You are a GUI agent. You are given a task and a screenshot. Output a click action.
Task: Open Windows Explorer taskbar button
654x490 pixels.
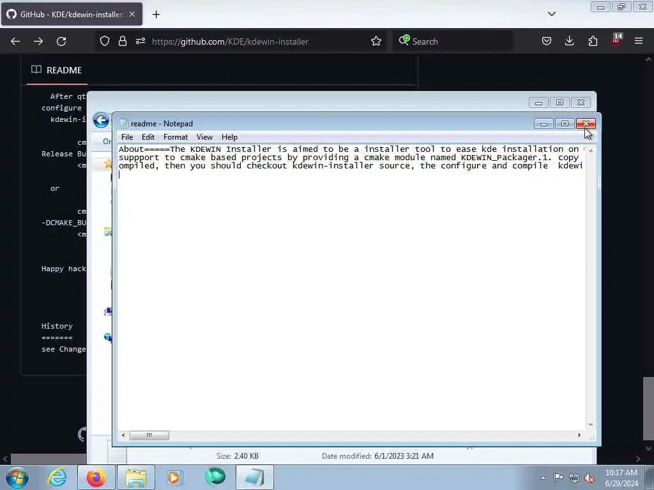pyautogui.click(x=136, y=477)
